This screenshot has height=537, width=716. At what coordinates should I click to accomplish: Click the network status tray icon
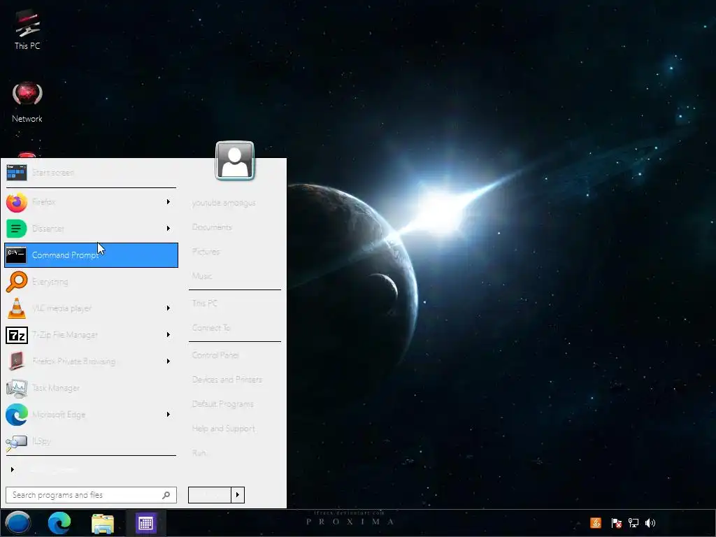633,523
